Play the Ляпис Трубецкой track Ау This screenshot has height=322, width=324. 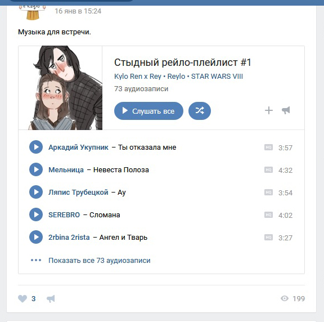pos(36,192)
